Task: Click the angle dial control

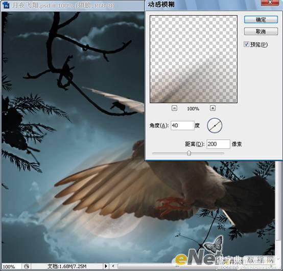Action: pos(215,126)
